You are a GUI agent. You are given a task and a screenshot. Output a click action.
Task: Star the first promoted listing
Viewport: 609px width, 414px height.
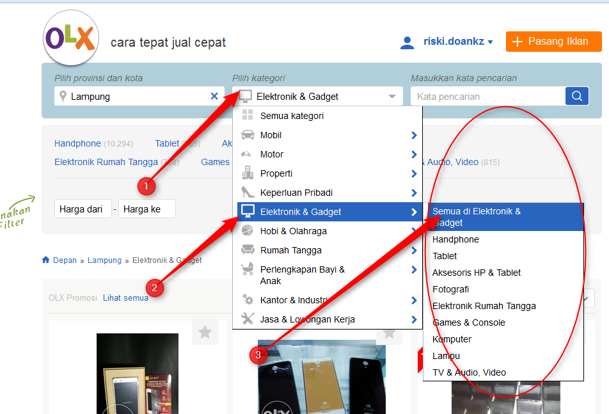tap(205, 332)
